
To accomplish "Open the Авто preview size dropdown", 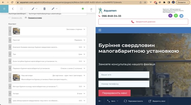I will [113, 101].
